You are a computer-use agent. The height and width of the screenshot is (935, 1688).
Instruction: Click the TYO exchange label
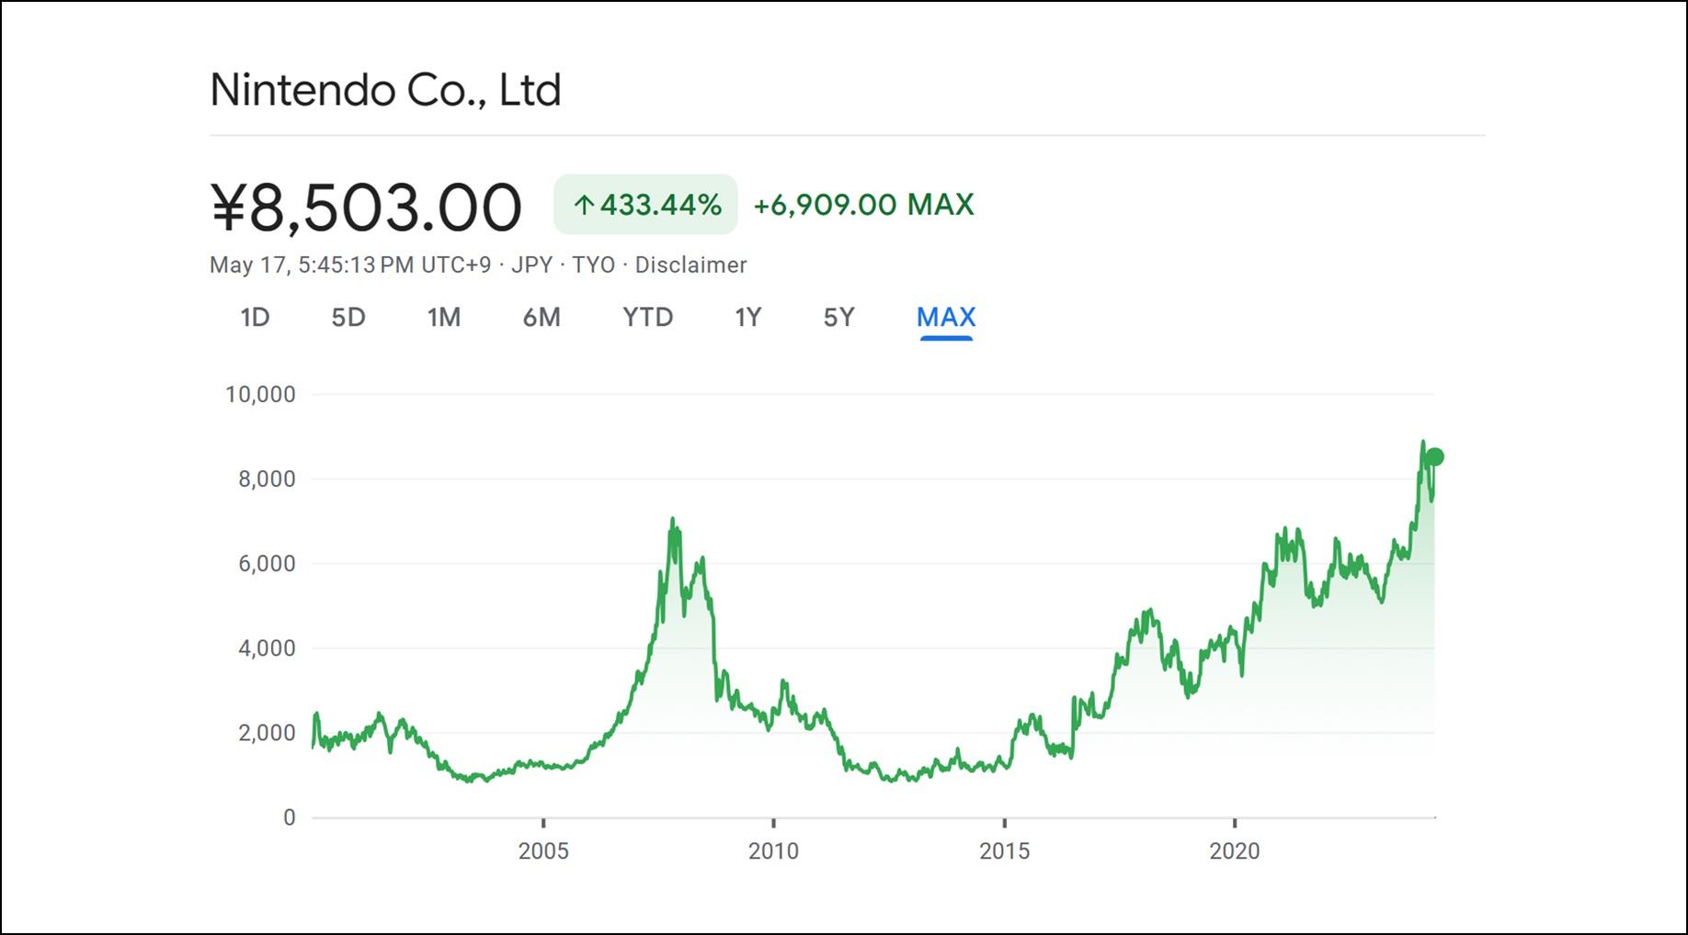[x=594, y=265]
